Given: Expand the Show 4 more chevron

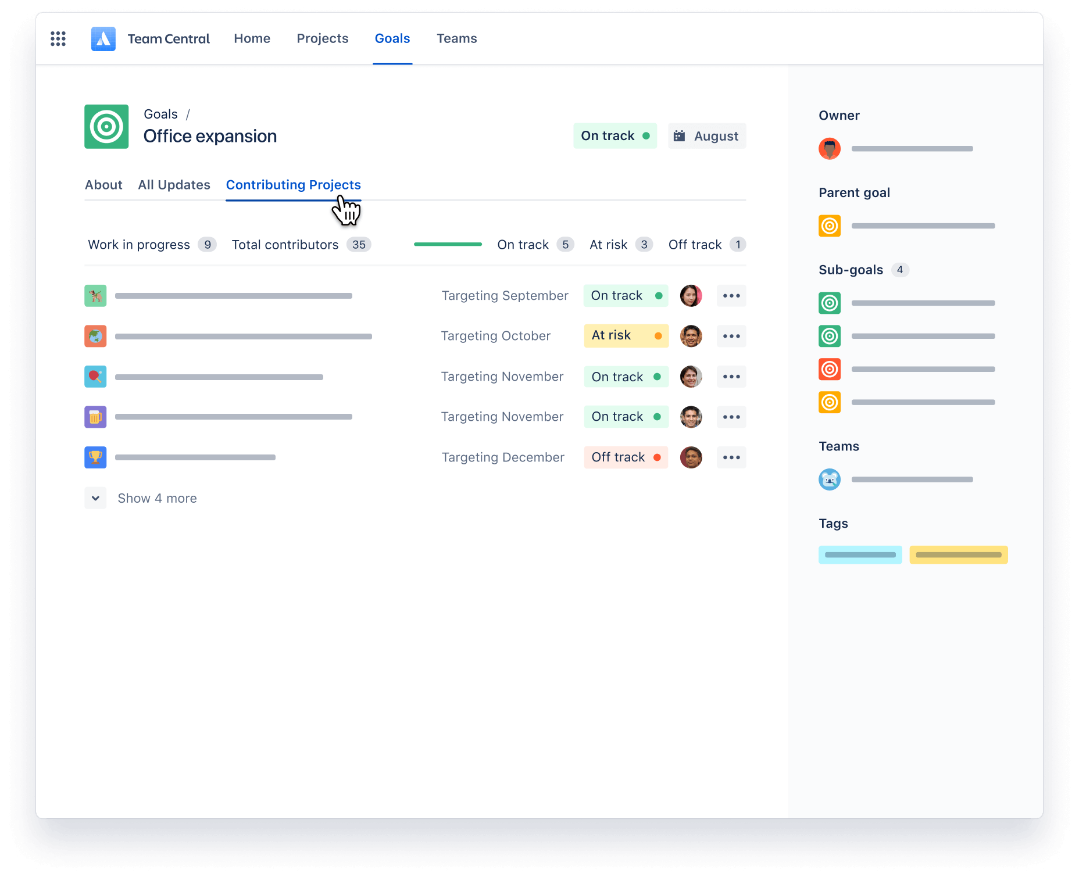Looking at the screenshot, I should 95,498.
